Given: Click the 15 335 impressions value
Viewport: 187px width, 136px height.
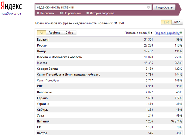Looking at the screenshot, I should (149, 63).
